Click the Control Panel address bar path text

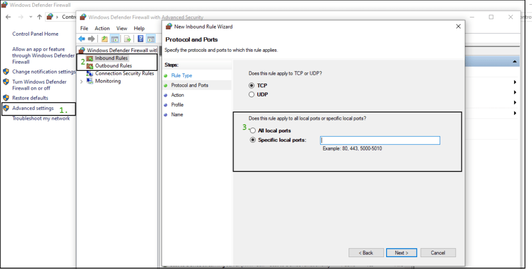click(69, 17)
